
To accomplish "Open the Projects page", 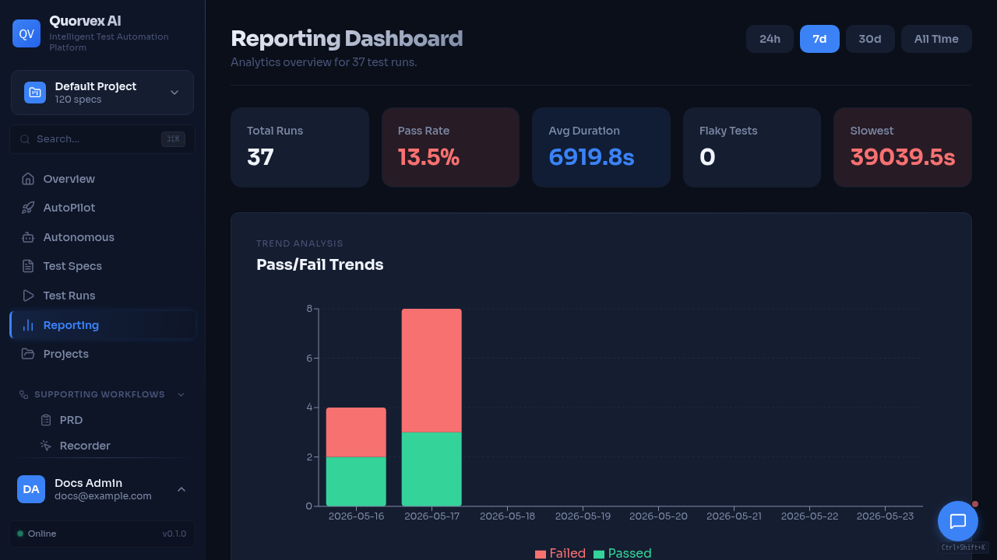I will pyautogui.click(x=102, y=354).
